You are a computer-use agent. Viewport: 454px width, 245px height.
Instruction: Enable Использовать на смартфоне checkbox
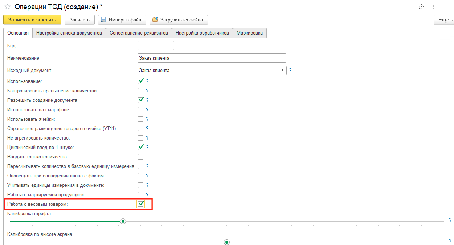pyautogui.click(x=141, y=109)
